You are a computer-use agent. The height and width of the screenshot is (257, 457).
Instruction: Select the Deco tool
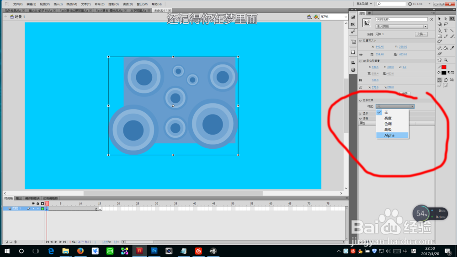pyautogui.click(x=440, y=41)
